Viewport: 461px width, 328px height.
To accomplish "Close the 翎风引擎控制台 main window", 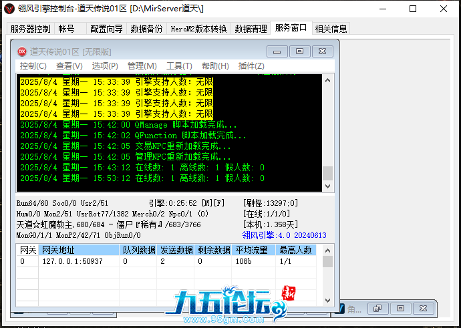I will click(x=444, y=9).
